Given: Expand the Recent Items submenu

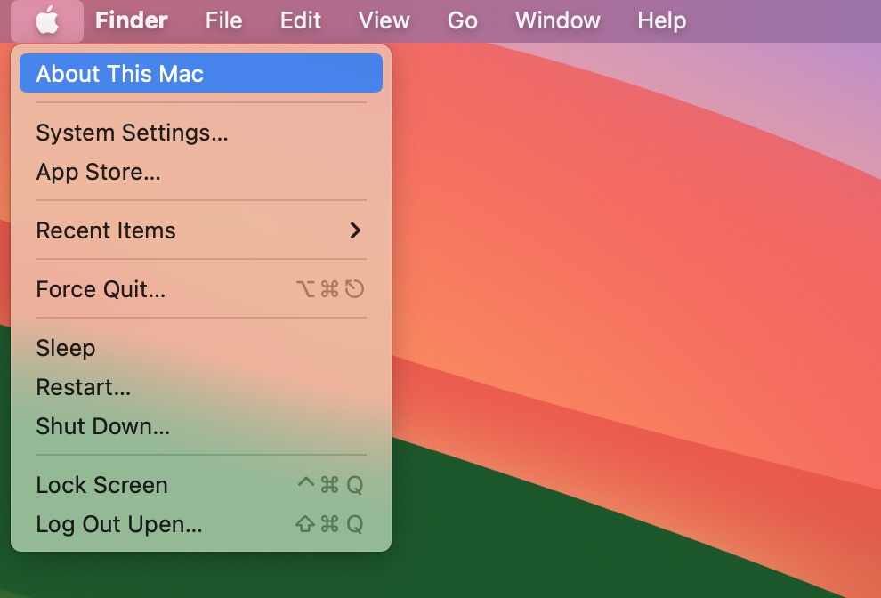Looking at the screenshot, I should click(201, 230).
